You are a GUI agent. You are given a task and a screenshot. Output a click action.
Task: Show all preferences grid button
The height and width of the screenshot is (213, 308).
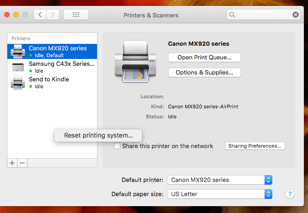[76, 15]
